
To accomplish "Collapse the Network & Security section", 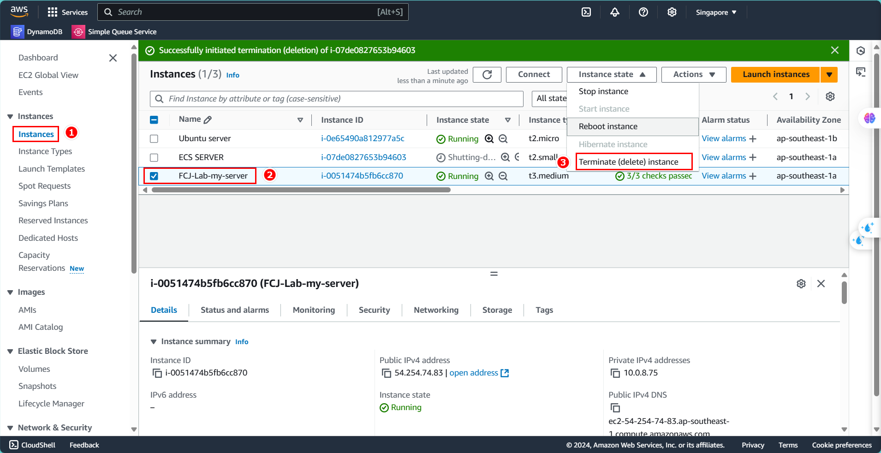I will coord(10,428).
